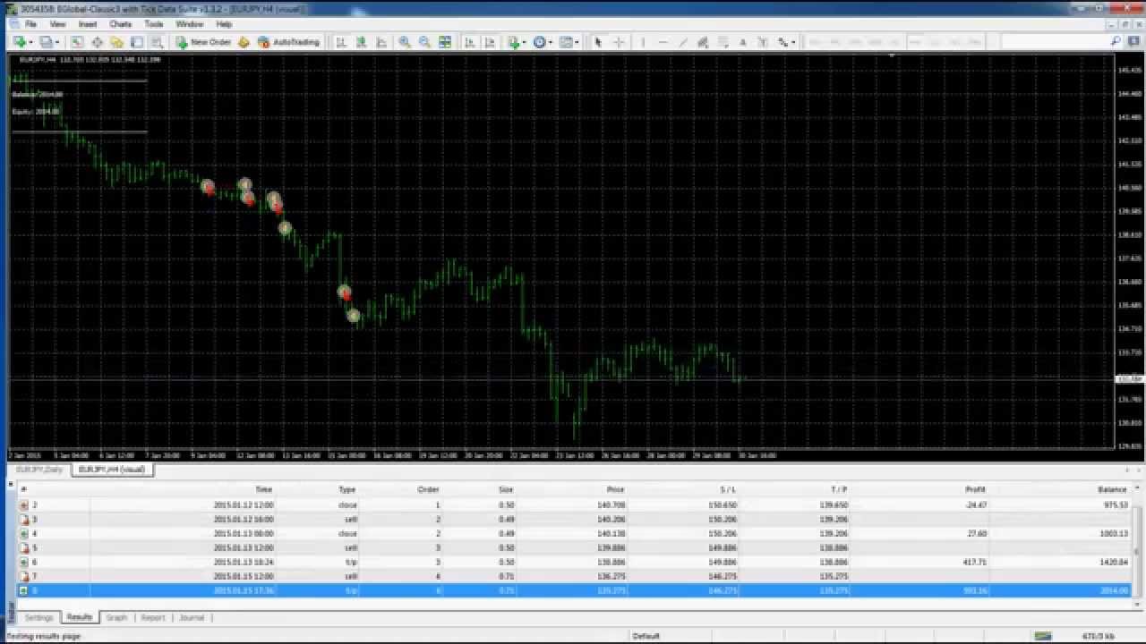Switch chart to candlestick style
The width and height of the screenshot is (1146, 644).
[362, 42]
